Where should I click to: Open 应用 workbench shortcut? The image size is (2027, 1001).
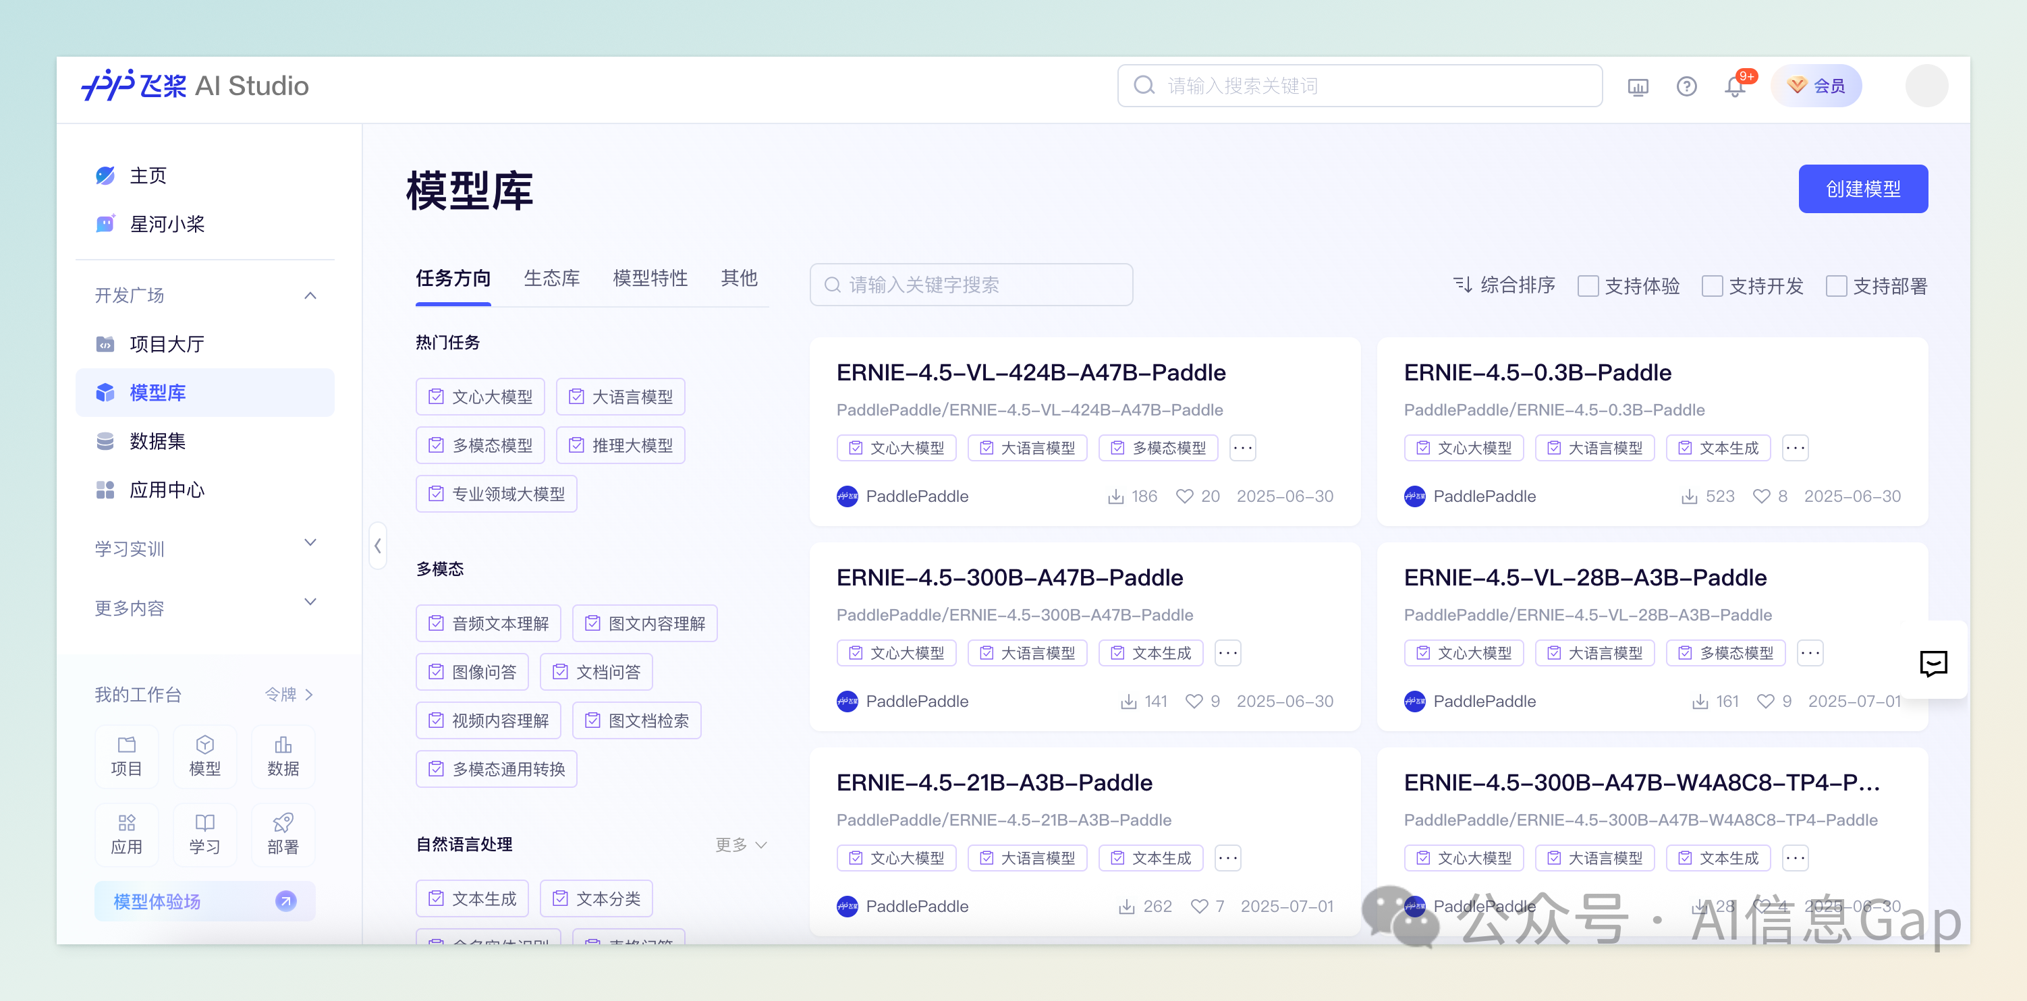click(x=126, y=835)
